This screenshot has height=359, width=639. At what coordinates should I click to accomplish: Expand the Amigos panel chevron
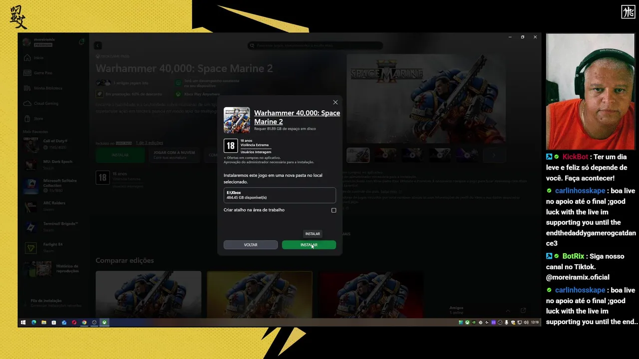point(508,310)
